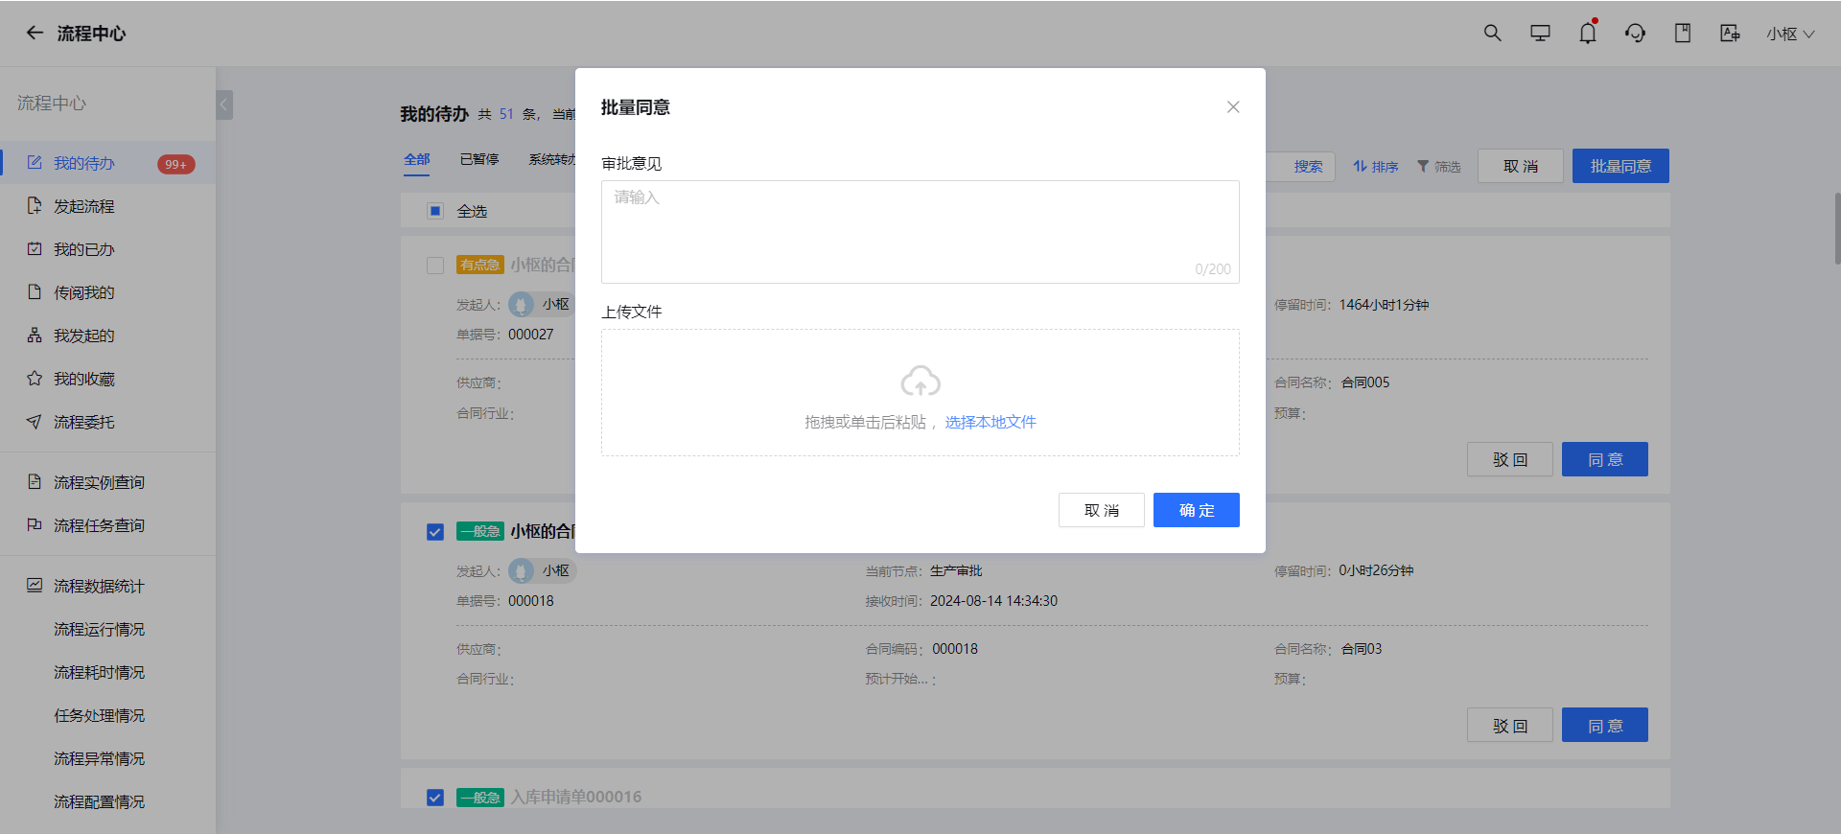Open 我发起的 in the sidebar
The height and width of the screenshot is (834, 1841).
click(x=107, y=336)
